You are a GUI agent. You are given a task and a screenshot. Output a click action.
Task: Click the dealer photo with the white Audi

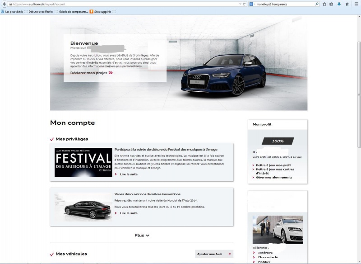click(278, 230)
